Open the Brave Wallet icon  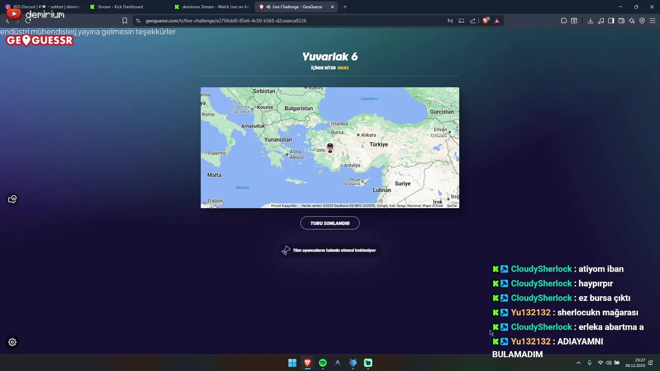(x=621, y=21)
